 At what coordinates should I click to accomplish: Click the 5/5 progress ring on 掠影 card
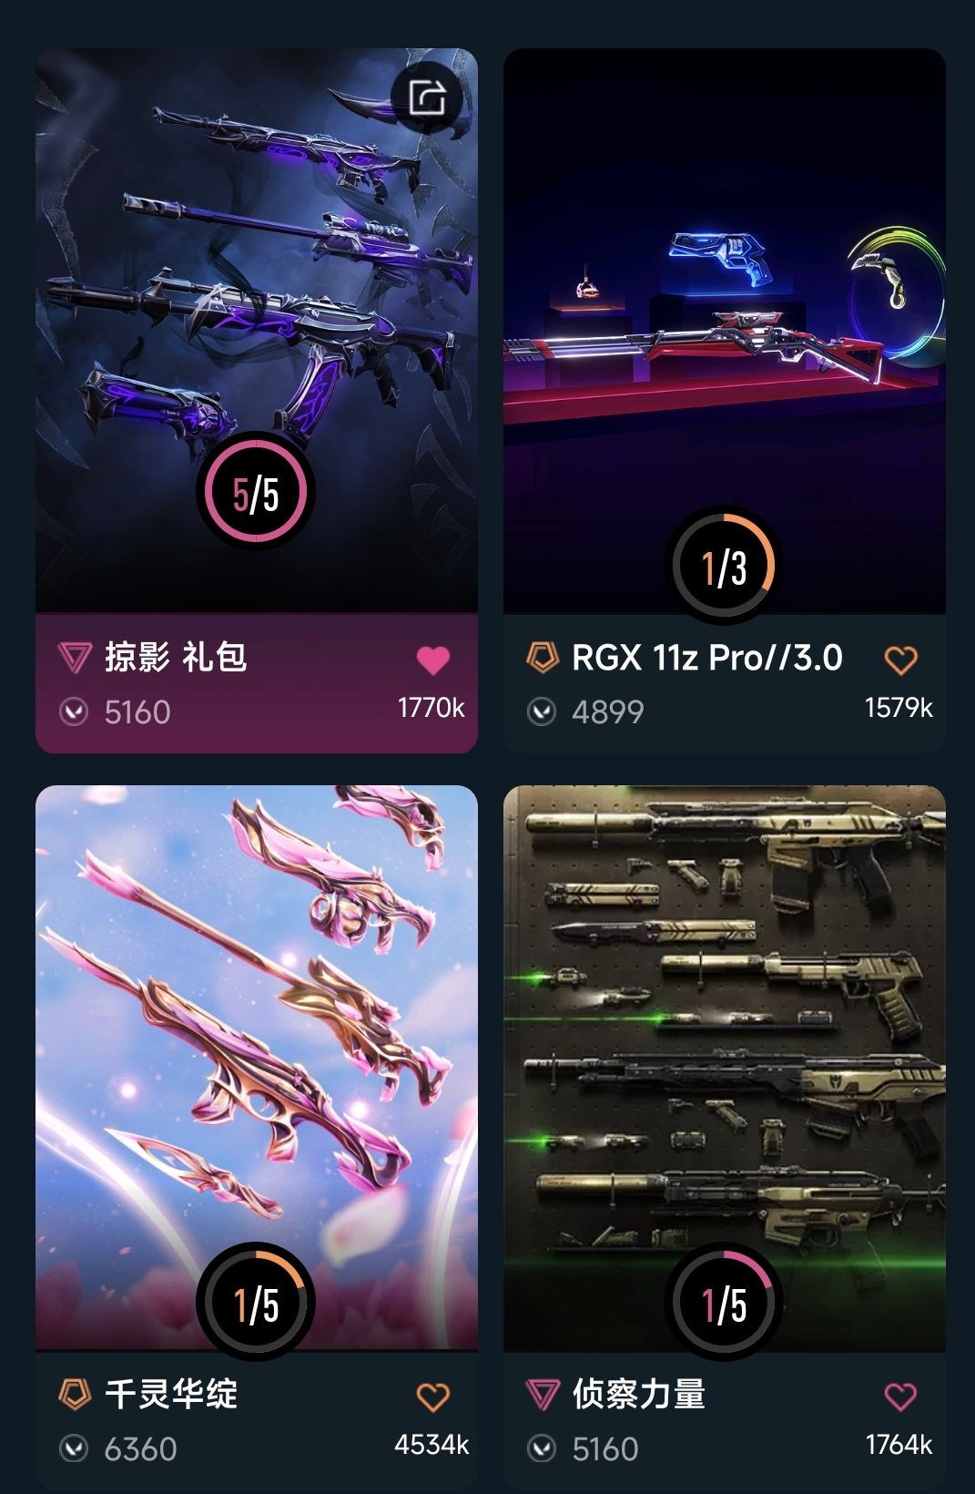(x=256, y=492)
